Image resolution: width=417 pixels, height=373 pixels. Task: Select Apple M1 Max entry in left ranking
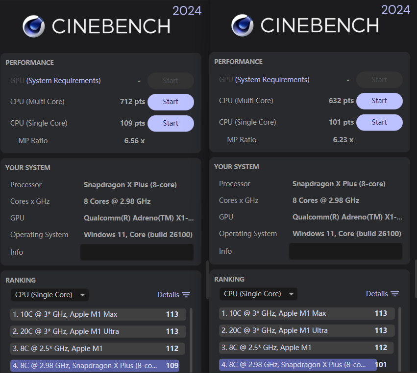coord(98,314)
